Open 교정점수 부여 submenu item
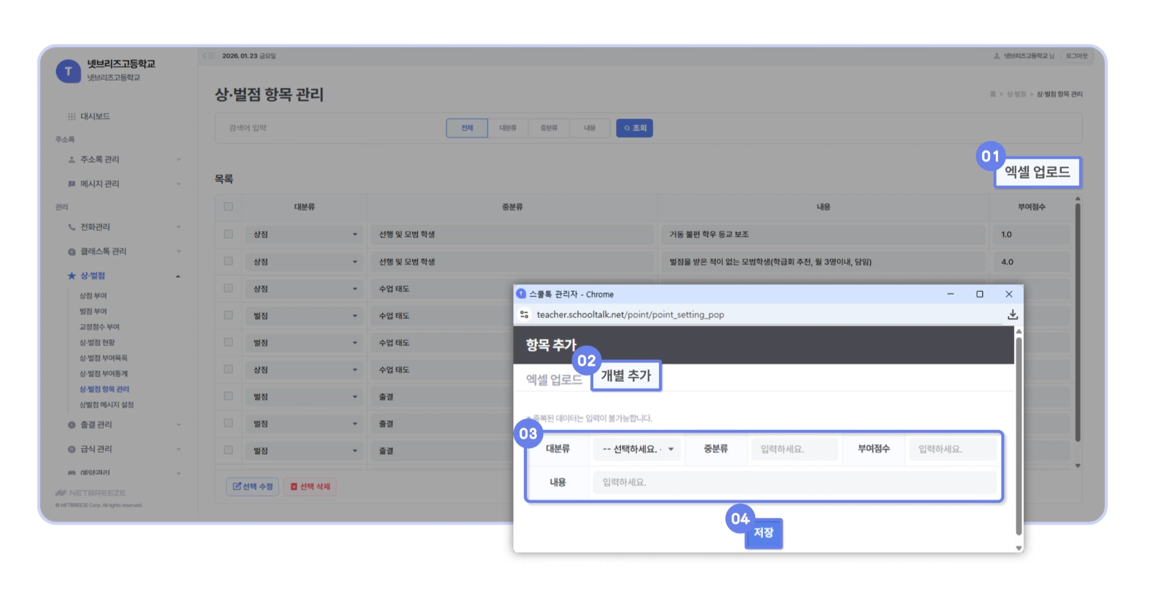 tap(100, 327)
